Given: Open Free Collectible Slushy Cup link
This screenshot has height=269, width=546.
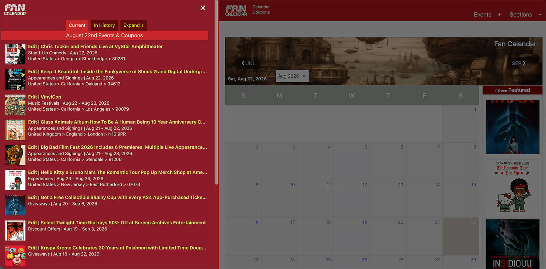Looking at the screenshot, I should (124, 197).
